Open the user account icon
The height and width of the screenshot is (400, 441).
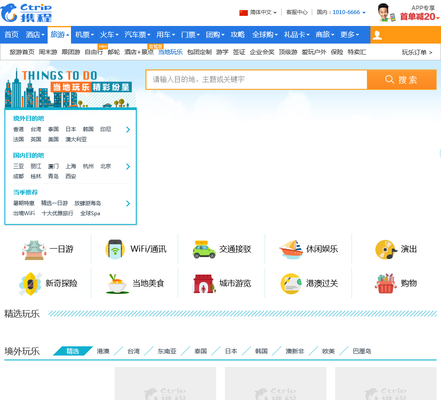(377, 35)
